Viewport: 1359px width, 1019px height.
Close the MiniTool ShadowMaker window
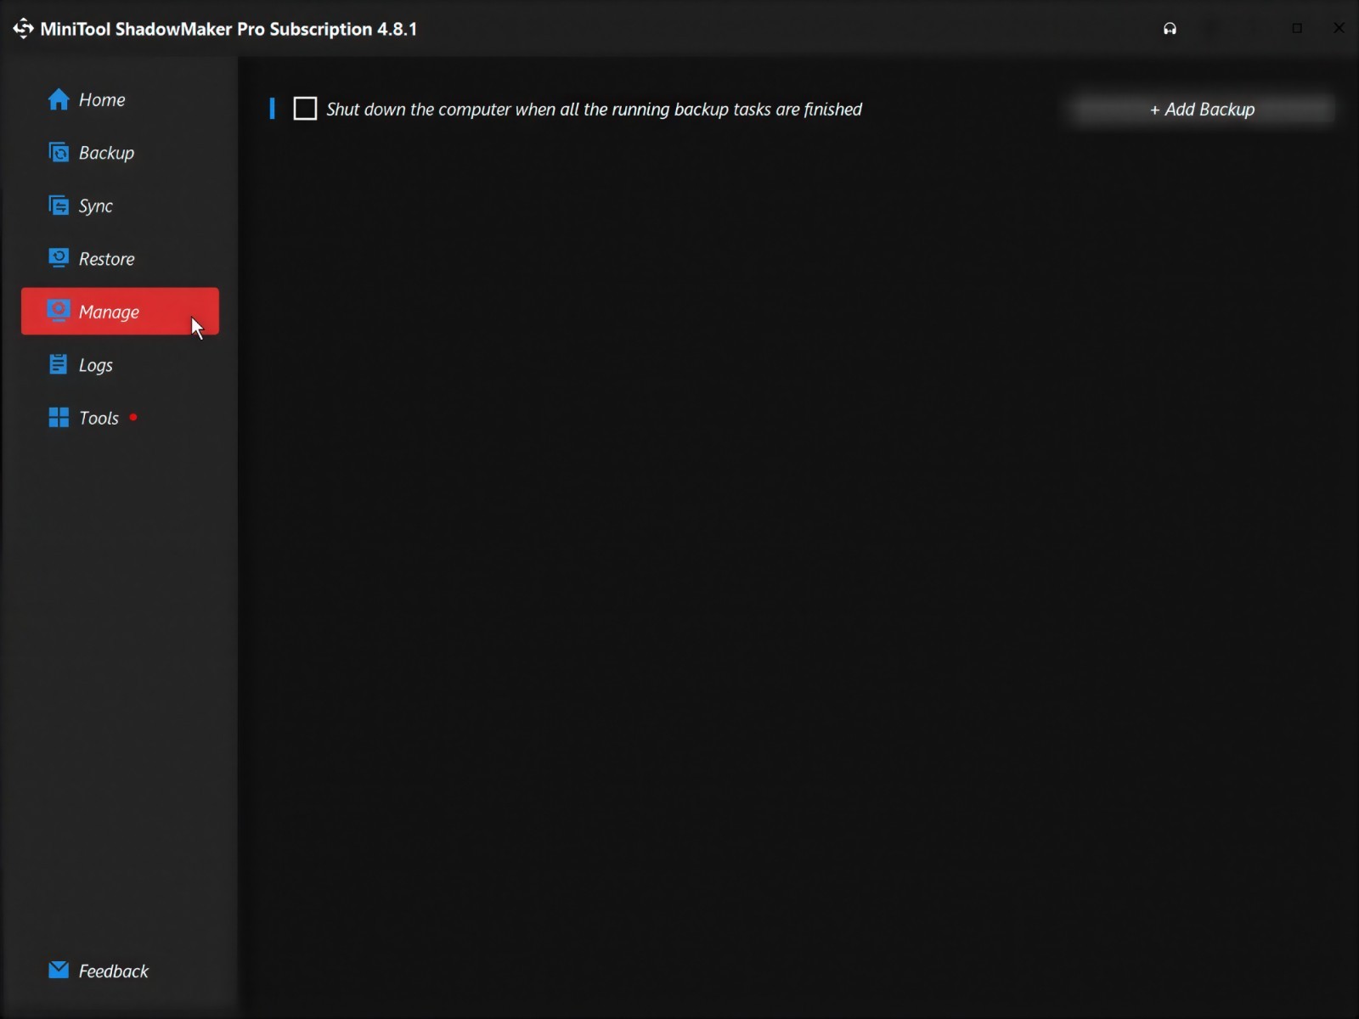coord(1339,28)
